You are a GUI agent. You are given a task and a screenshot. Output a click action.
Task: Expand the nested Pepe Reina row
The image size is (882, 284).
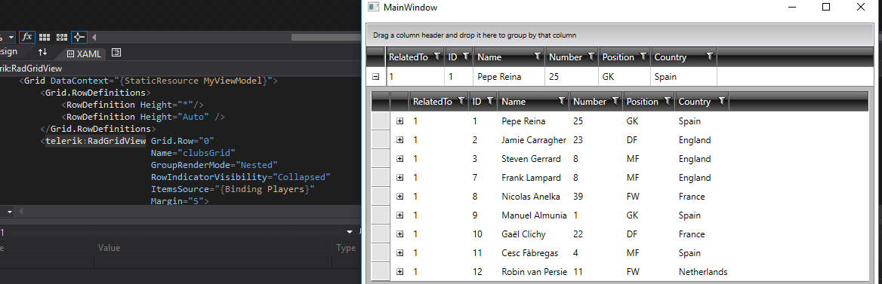(400, 121)
